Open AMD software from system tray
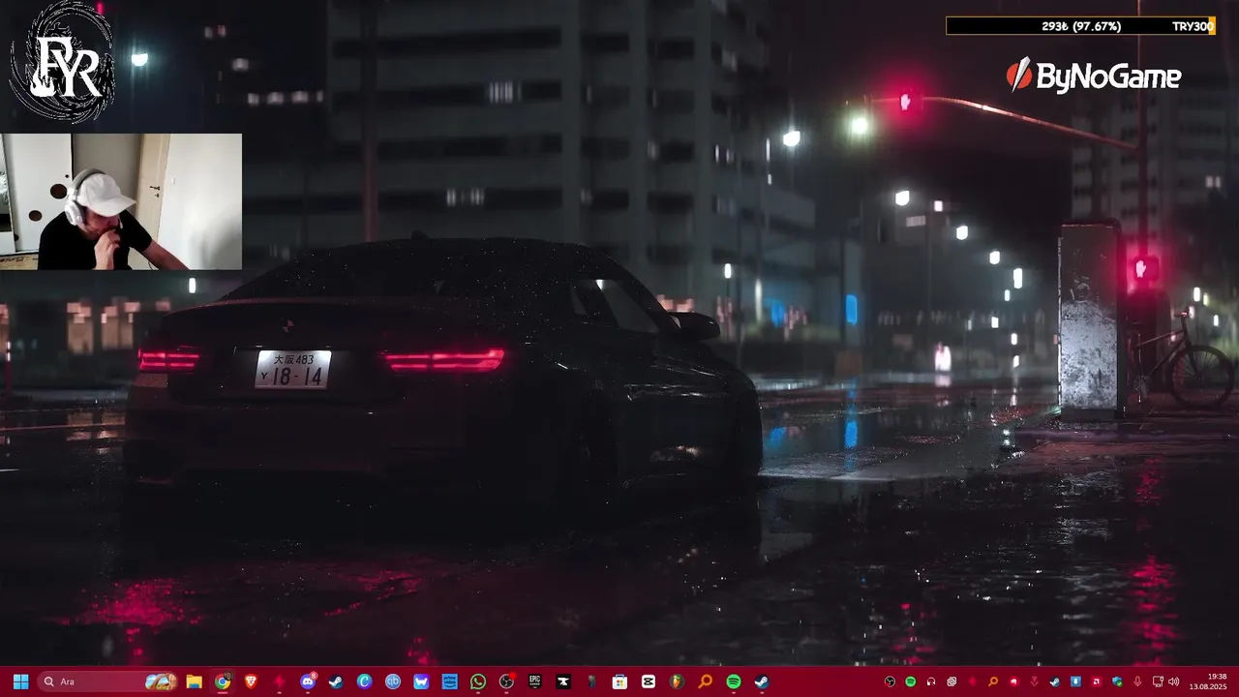 click(x=1097, y=682)
